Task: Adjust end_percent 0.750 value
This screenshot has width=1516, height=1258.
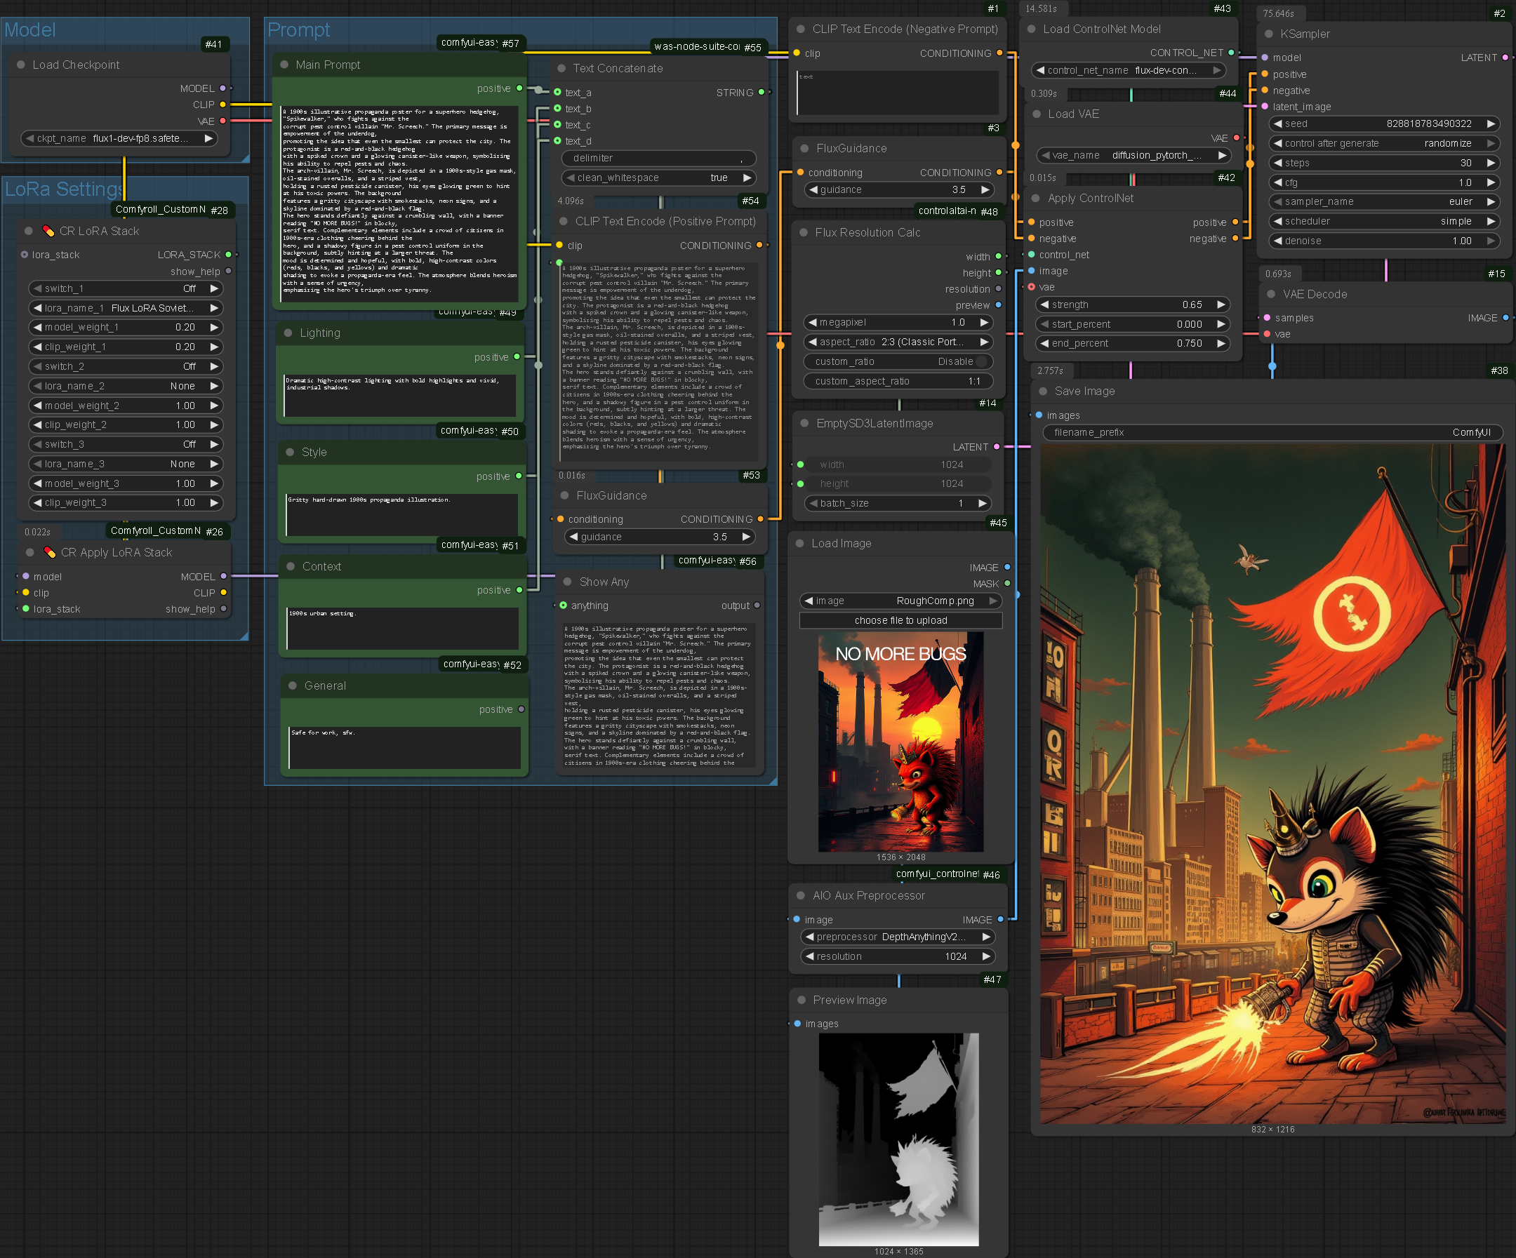Action: [x=1133, y=344]
